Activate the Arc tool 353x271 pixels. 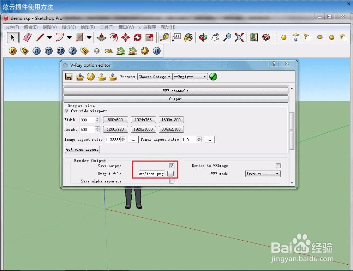point(60,37)
